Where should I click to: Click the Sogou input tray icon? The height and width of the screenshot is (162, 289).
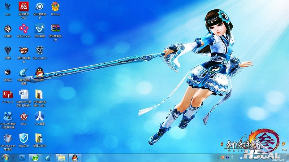pos(223,157)
